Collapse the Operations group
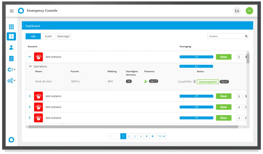The image size is (263, 154). tap(30, 66)
